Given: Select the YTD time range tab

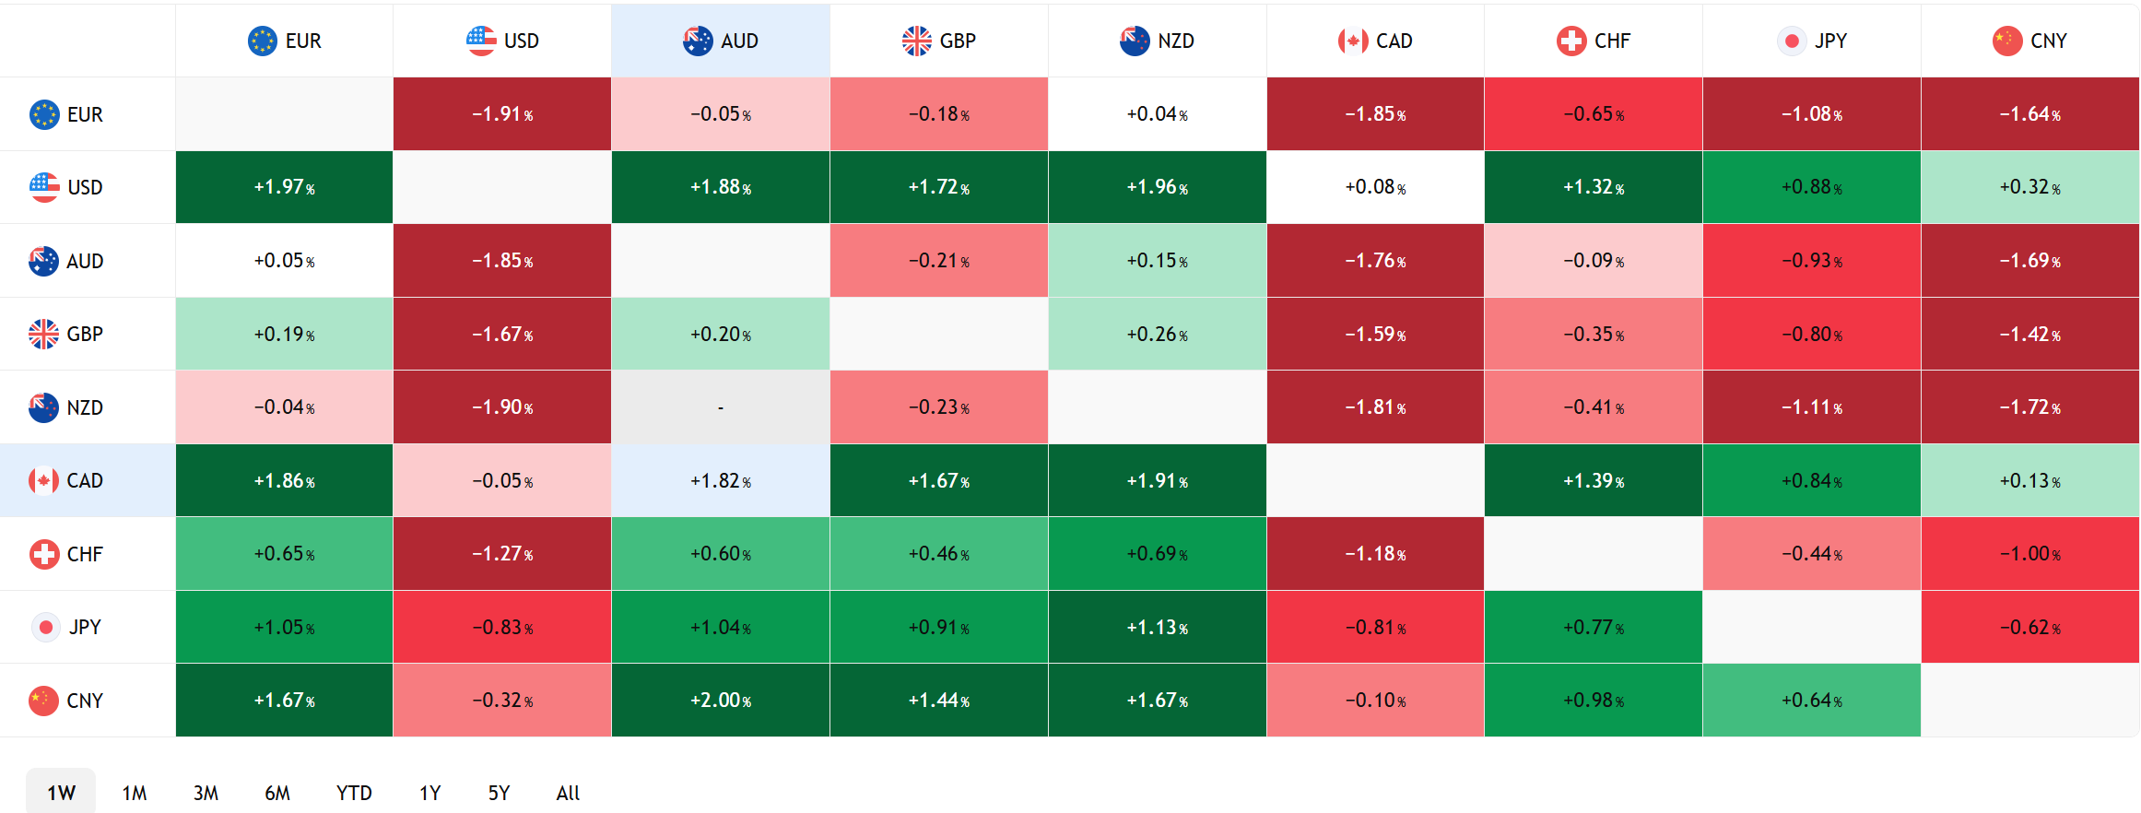Looking at the screenshot, I should coord(354,793).
